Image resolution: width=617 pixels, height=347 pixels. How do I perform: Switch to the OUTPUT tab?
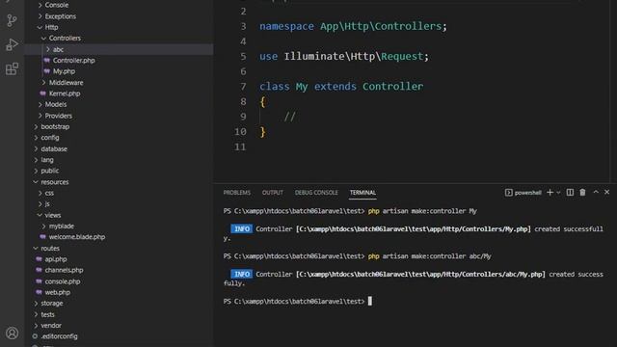pos(273,193)
